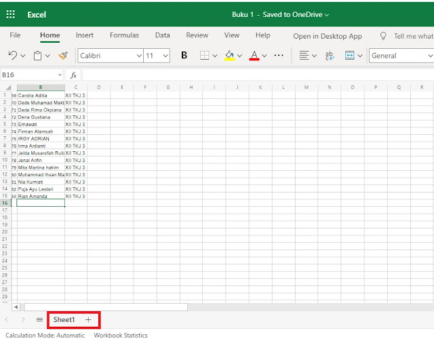Select cell containing Firman Alamsah
The image size is (434, 339).
(x=41, y=132)
